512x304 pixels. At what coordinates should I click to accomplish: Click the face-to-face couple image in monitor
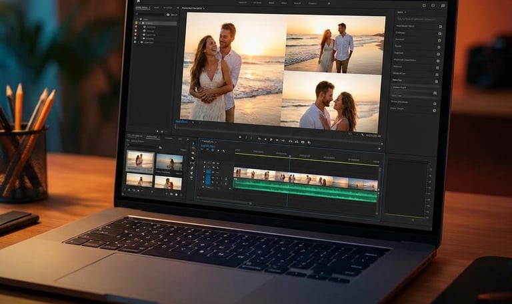pos(331,102)
